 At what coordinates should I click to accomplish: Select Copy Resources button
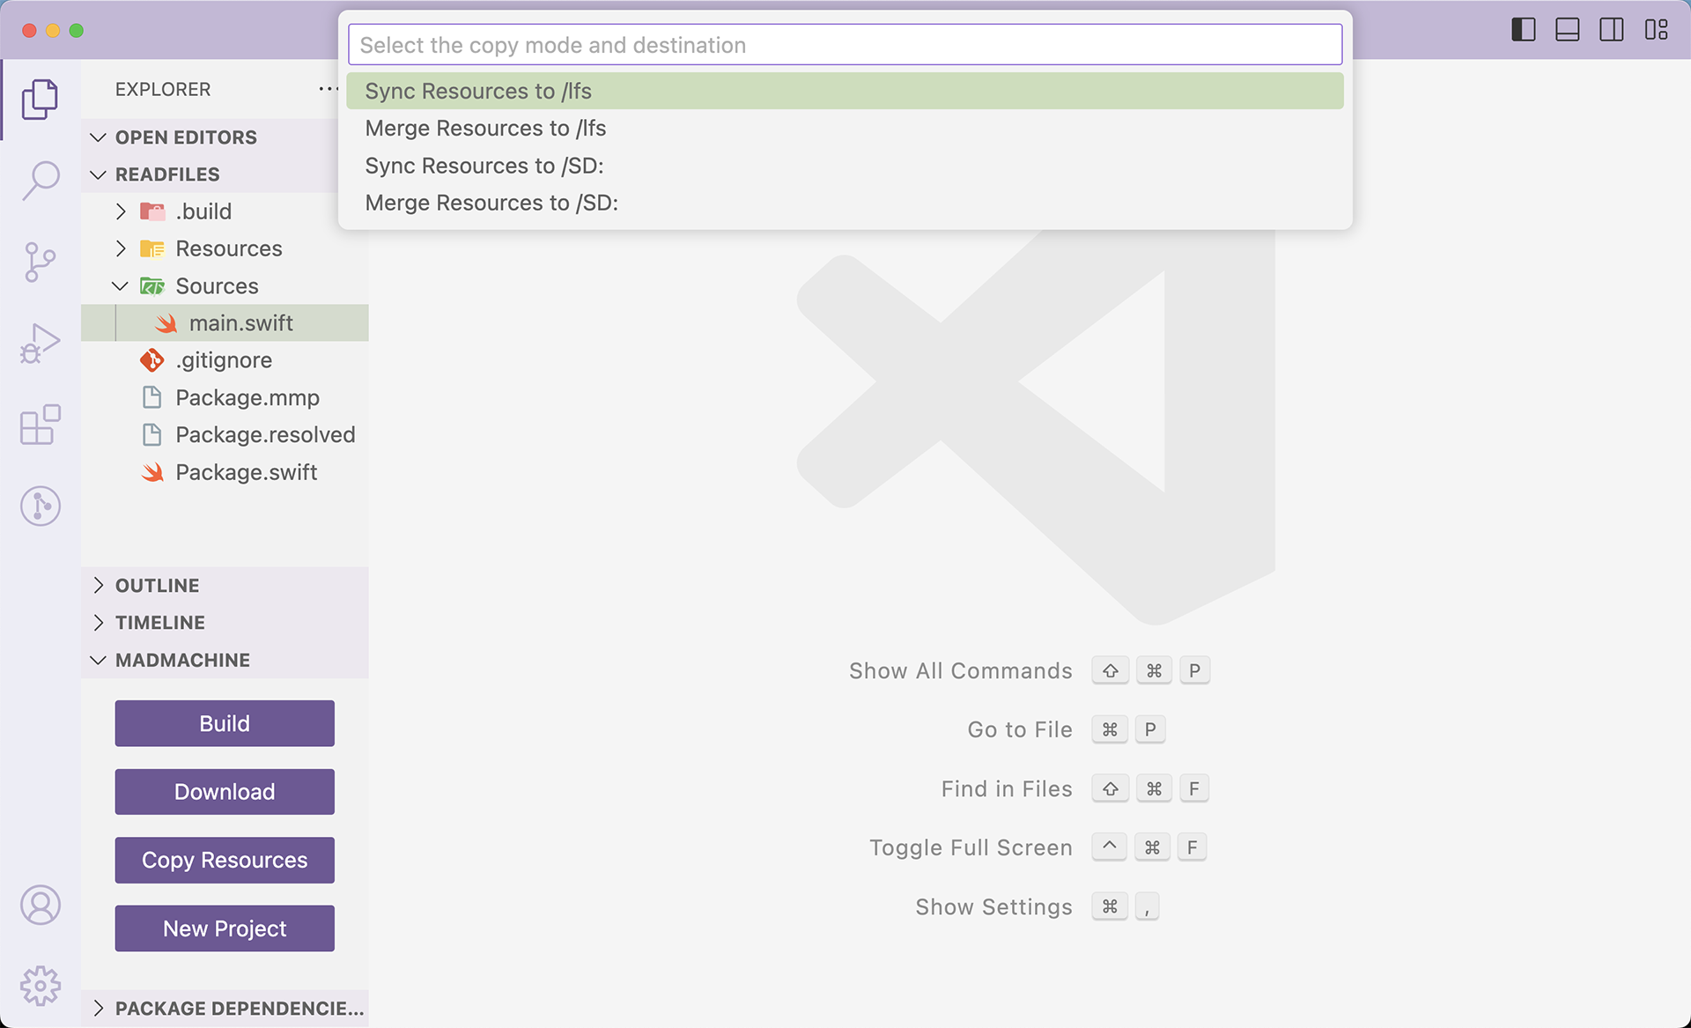point(225,860)
